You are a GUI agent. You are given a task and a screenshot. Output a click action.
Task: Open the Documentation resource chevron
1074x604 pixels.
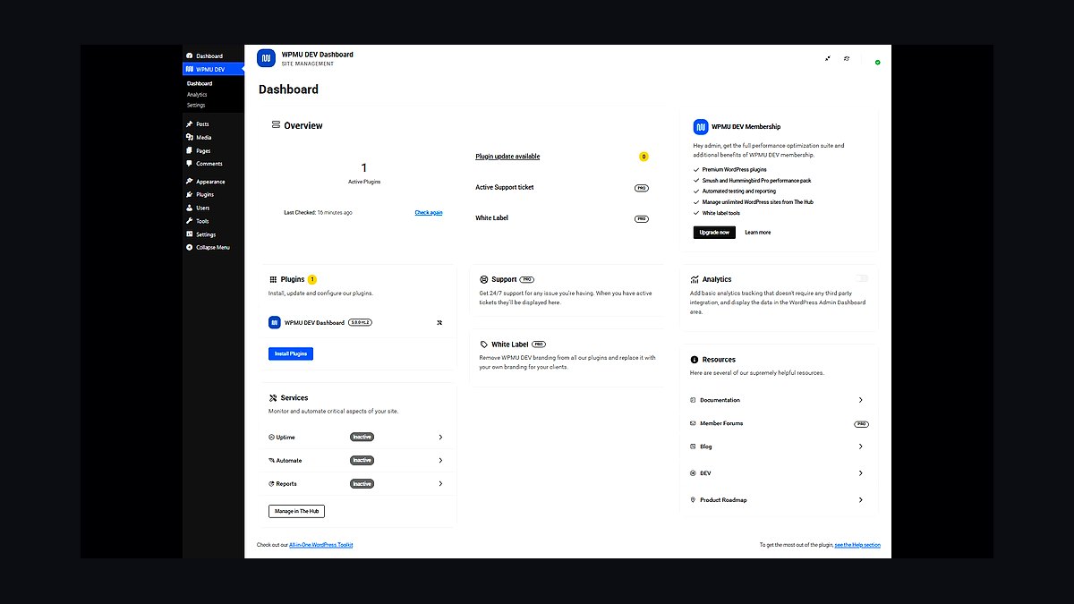coord(861,400)
